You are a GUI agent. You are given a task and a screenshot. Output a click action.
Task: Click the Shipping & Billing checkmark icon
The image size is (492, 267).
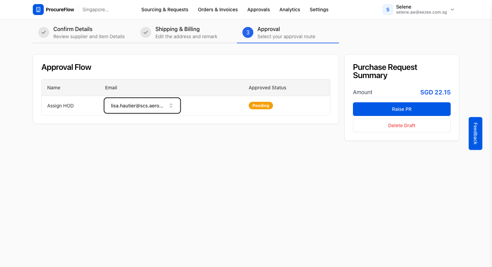click(x=146, y=32)
